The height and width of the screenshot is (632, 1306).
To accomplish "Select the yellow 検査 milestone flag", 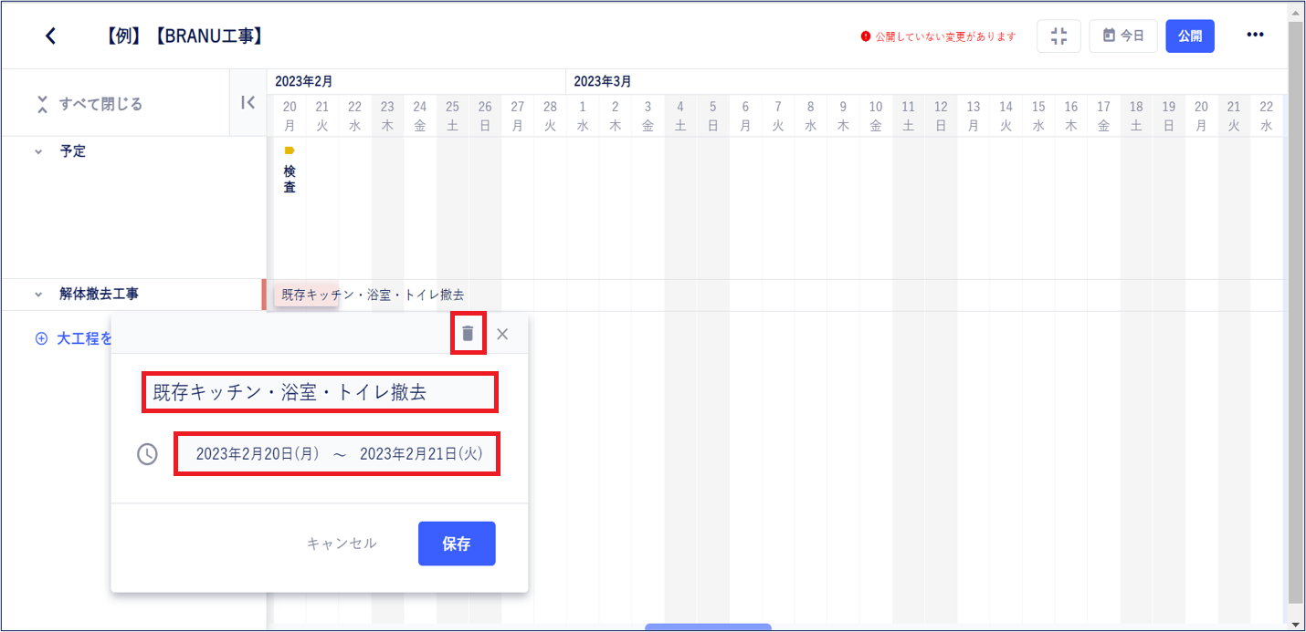I will pyautogui.click(x=290, y=150).
